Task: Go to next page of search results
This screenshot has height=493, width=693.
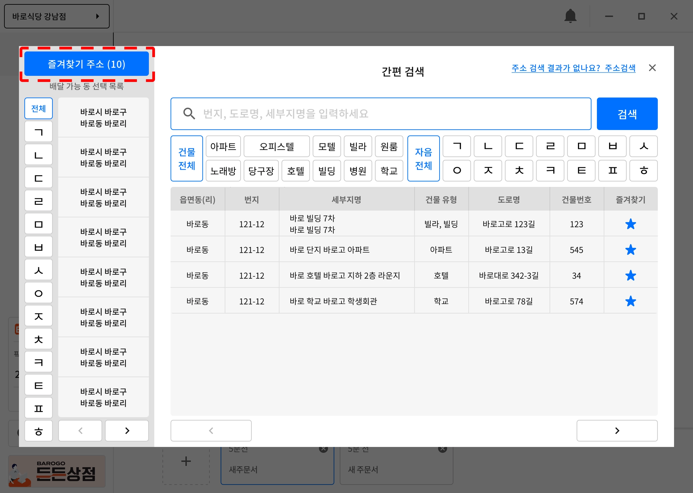Action: point(617,431)
